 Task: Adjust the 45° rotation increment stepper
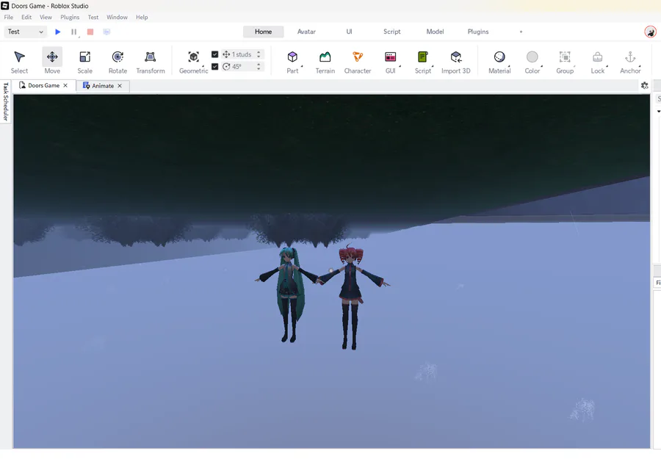(259, 67)
